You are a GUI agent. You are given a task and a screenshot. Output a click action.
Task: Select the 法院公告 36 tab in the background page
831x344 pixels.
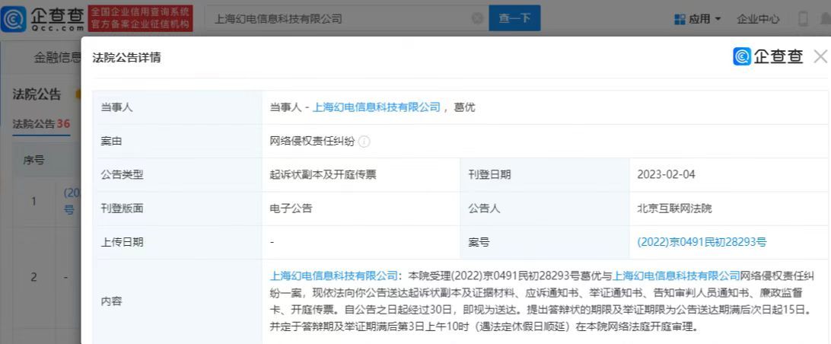click(41, 124)
